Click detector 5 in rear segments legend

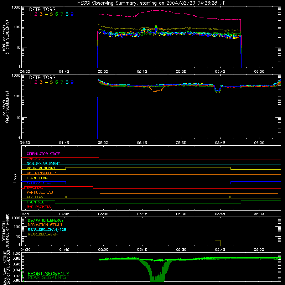tap(51, 82)
